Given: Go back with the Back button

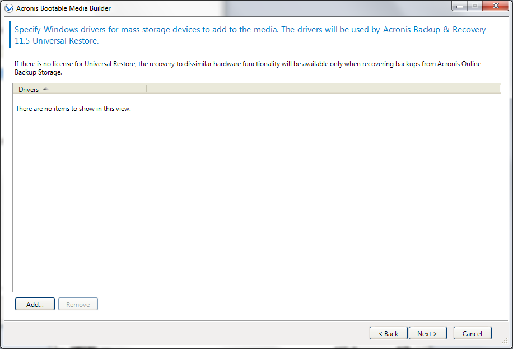Looking at the screenshot, I should 388,333.
